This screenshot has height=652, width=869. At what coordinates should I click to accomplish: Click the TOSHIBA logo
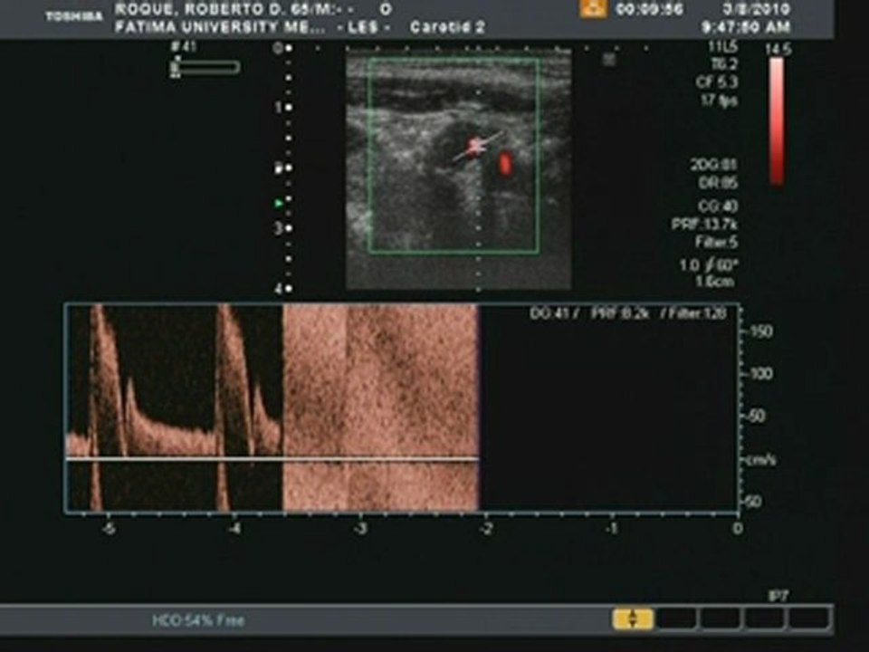[74, 16]
